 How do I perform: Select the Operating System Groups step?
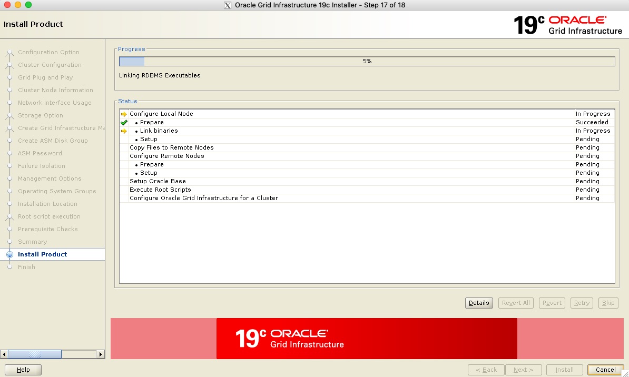57,191
